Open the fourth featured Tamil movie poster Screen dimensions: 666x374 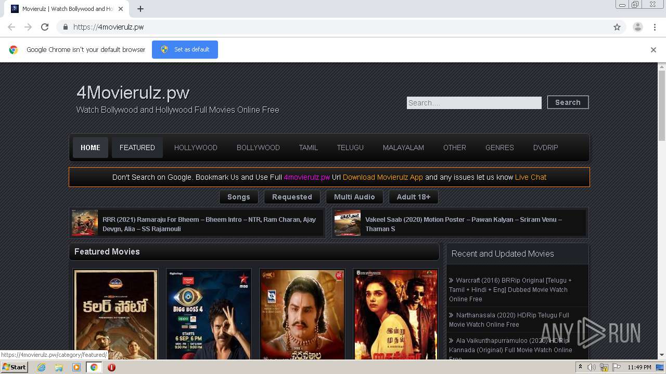395,314
